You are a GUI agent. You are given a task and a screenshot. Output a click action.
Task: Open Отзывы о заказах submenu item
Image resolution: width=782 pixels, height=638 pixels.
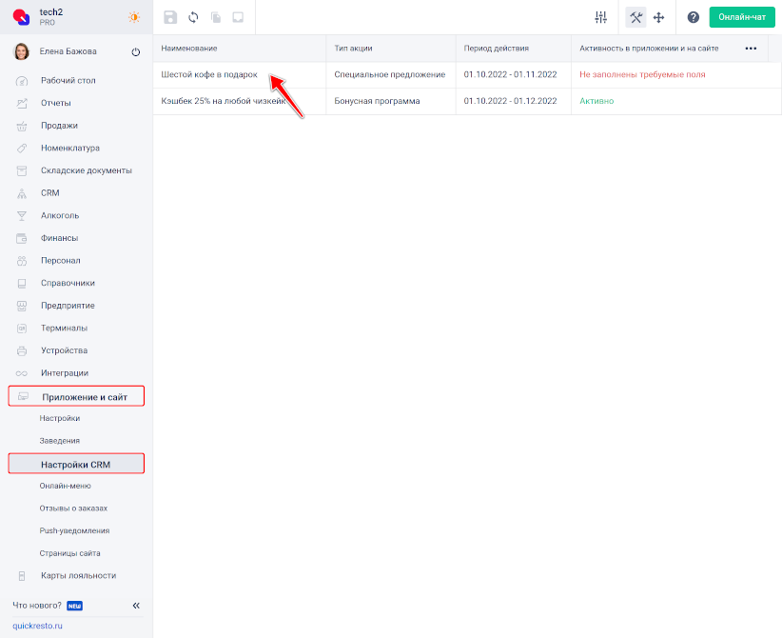pyautogui.click(x=74, y=508)
